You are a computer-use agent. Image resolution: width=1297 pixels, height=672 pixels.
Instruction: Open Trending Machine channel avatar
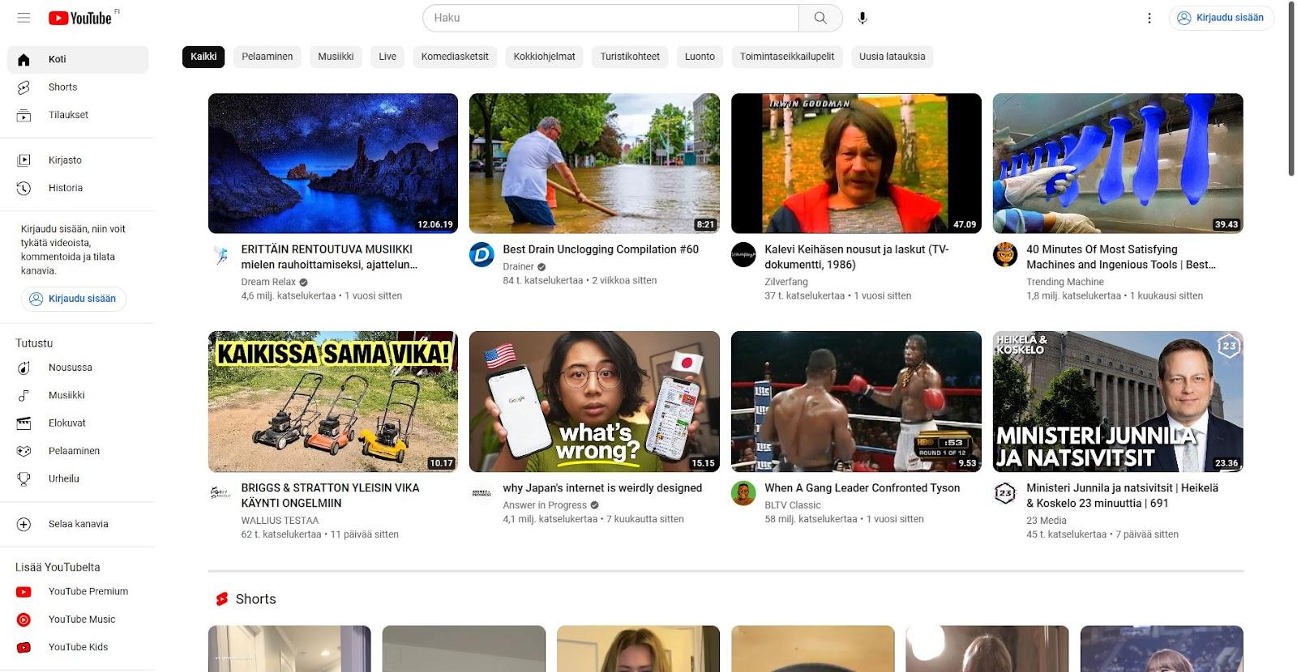pos(1005,255)
